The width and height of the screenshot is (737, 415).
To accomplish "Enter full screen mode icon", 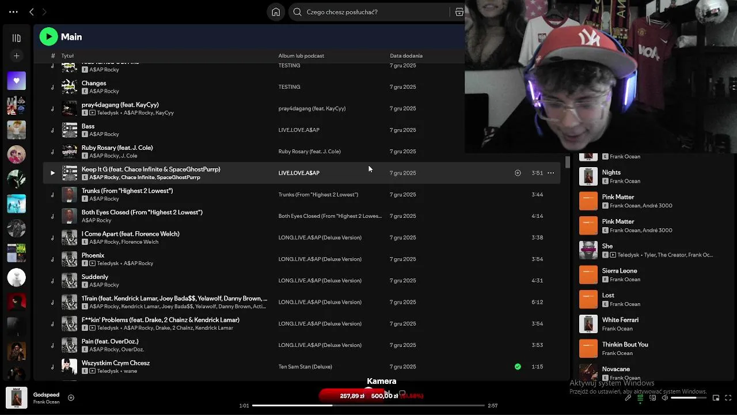I will tap(728, 398).
